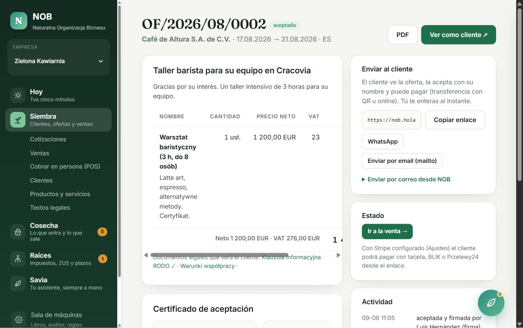Share the offer via WhatsApp button

click(x=383, y=142)
